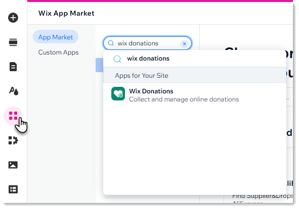Click the magnifier icon inside search box

point(111,43)
